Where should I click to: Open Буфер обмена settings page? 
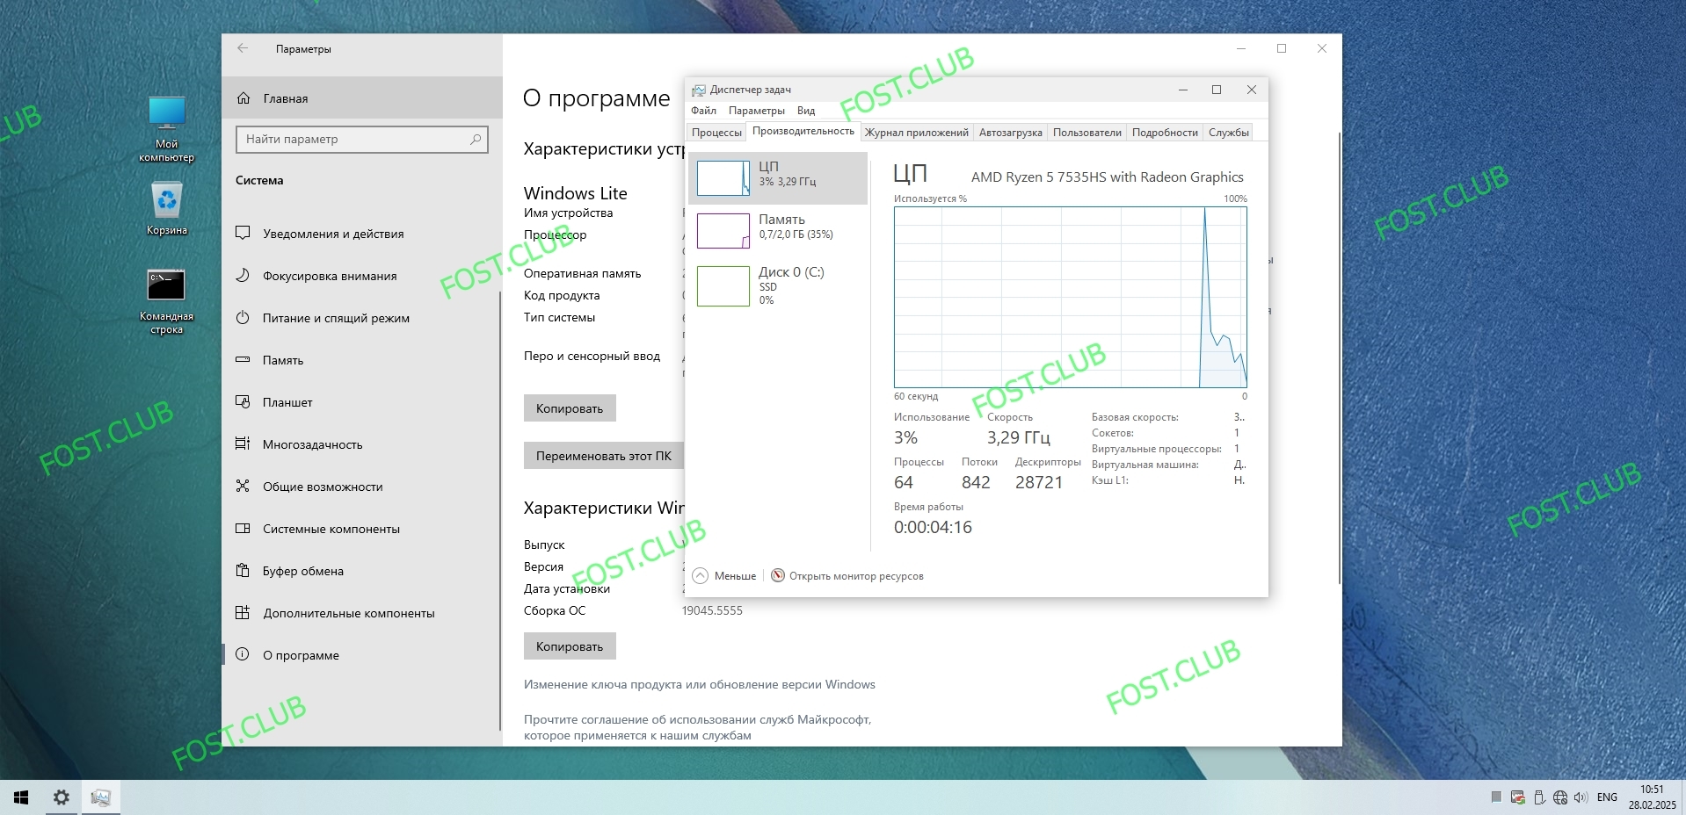click(x=362, y=571)
